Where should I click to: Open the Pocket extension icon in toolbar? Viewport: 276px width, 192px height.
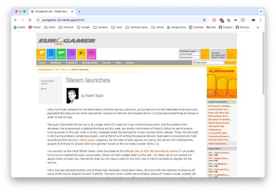[214, 20]
